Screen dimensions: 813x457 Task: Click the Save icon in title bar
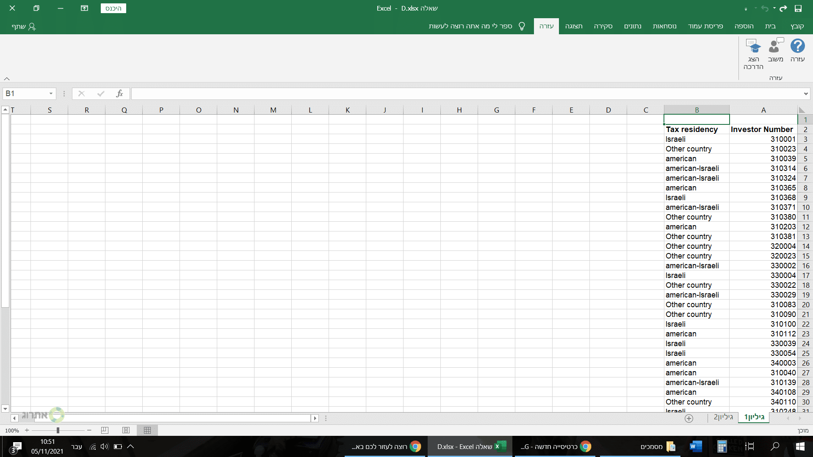[798, 8]
